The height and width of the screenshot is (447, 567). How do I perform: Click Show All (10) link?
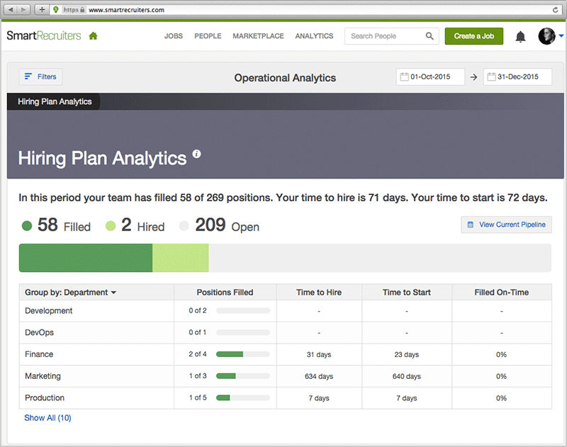pos(47,418)
